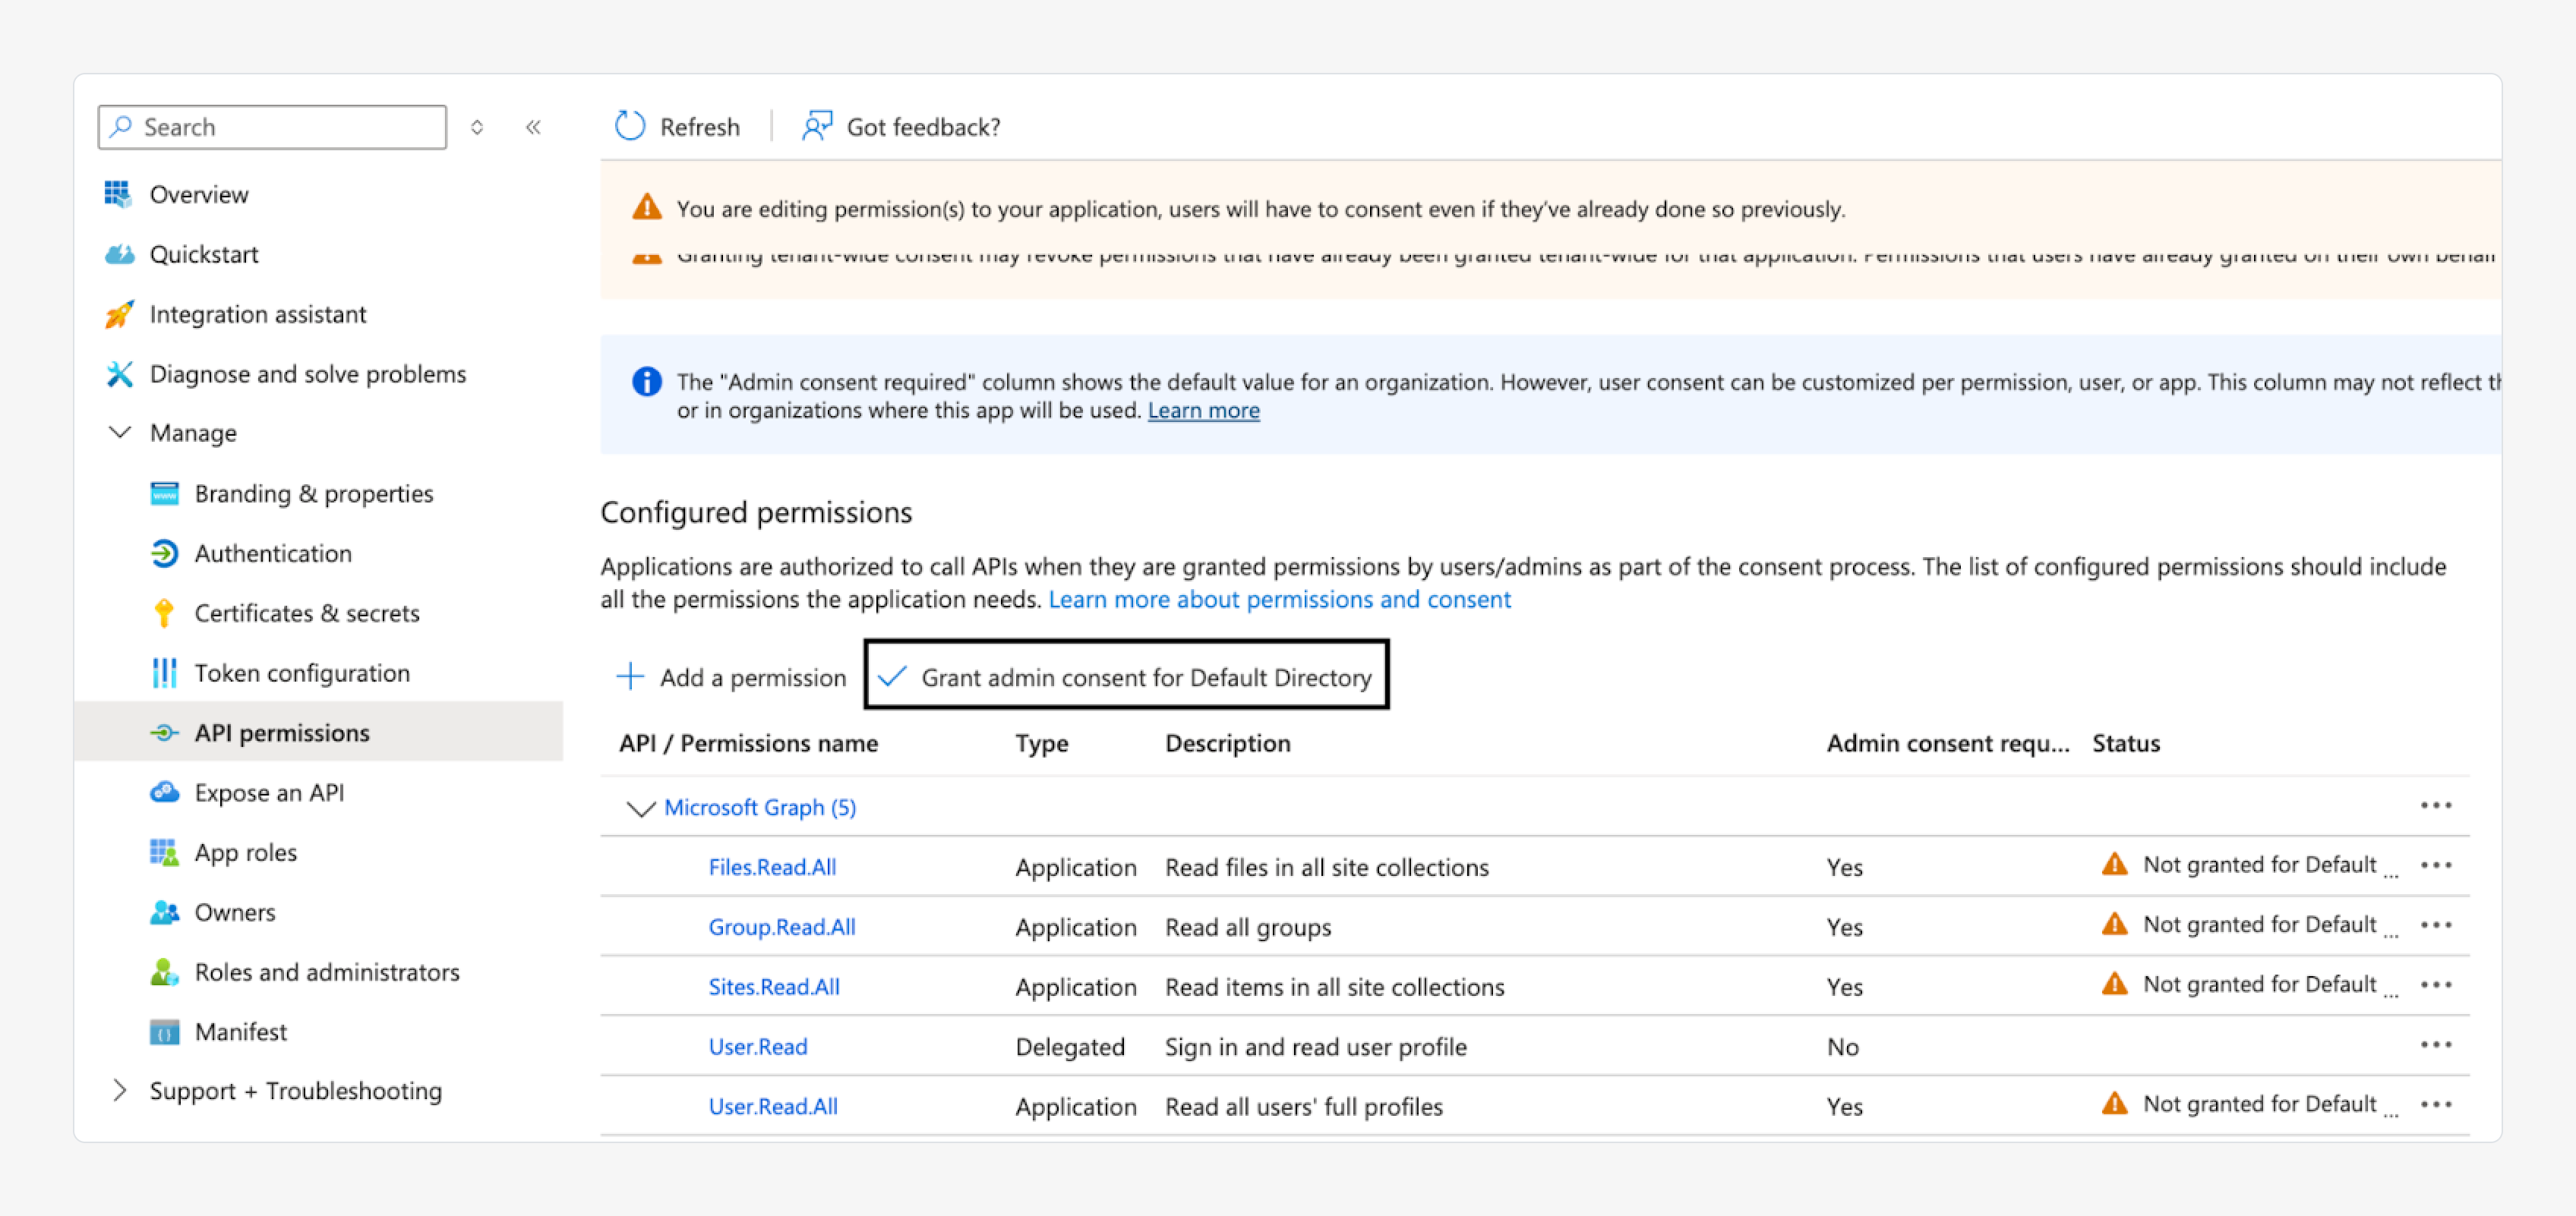Viewport: 2576px width, 1216px height.
Task: Click the Got feedback icon
Action: [817, 127]
